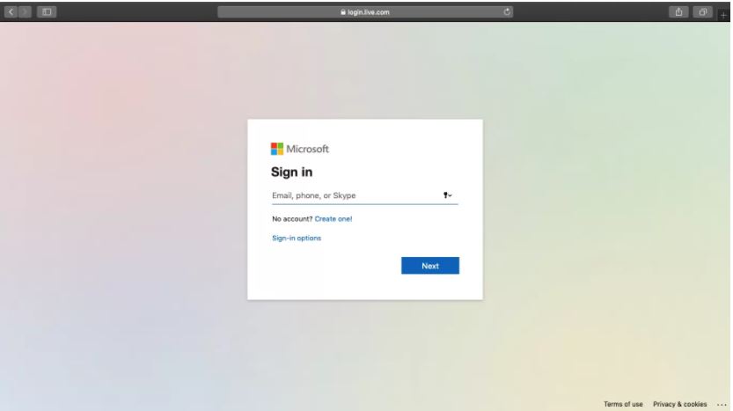Show all tabs overview icon
The width and height of the screenshot is (733, 411).
[702, 11]
